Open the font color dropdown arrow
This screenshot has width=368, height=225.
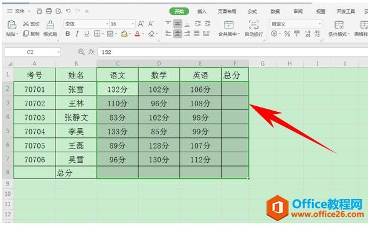143,34
